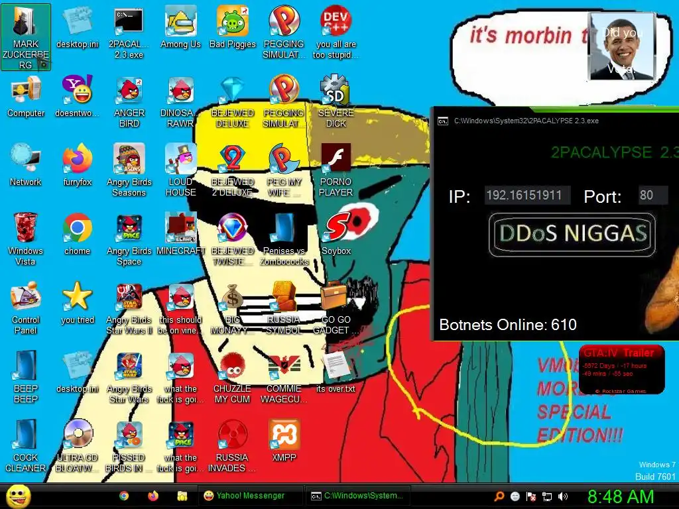This screenshot has height=509, width=679.
Task: Open the COMMIE WAGECU... shortcut
Action: pos(284,377)
